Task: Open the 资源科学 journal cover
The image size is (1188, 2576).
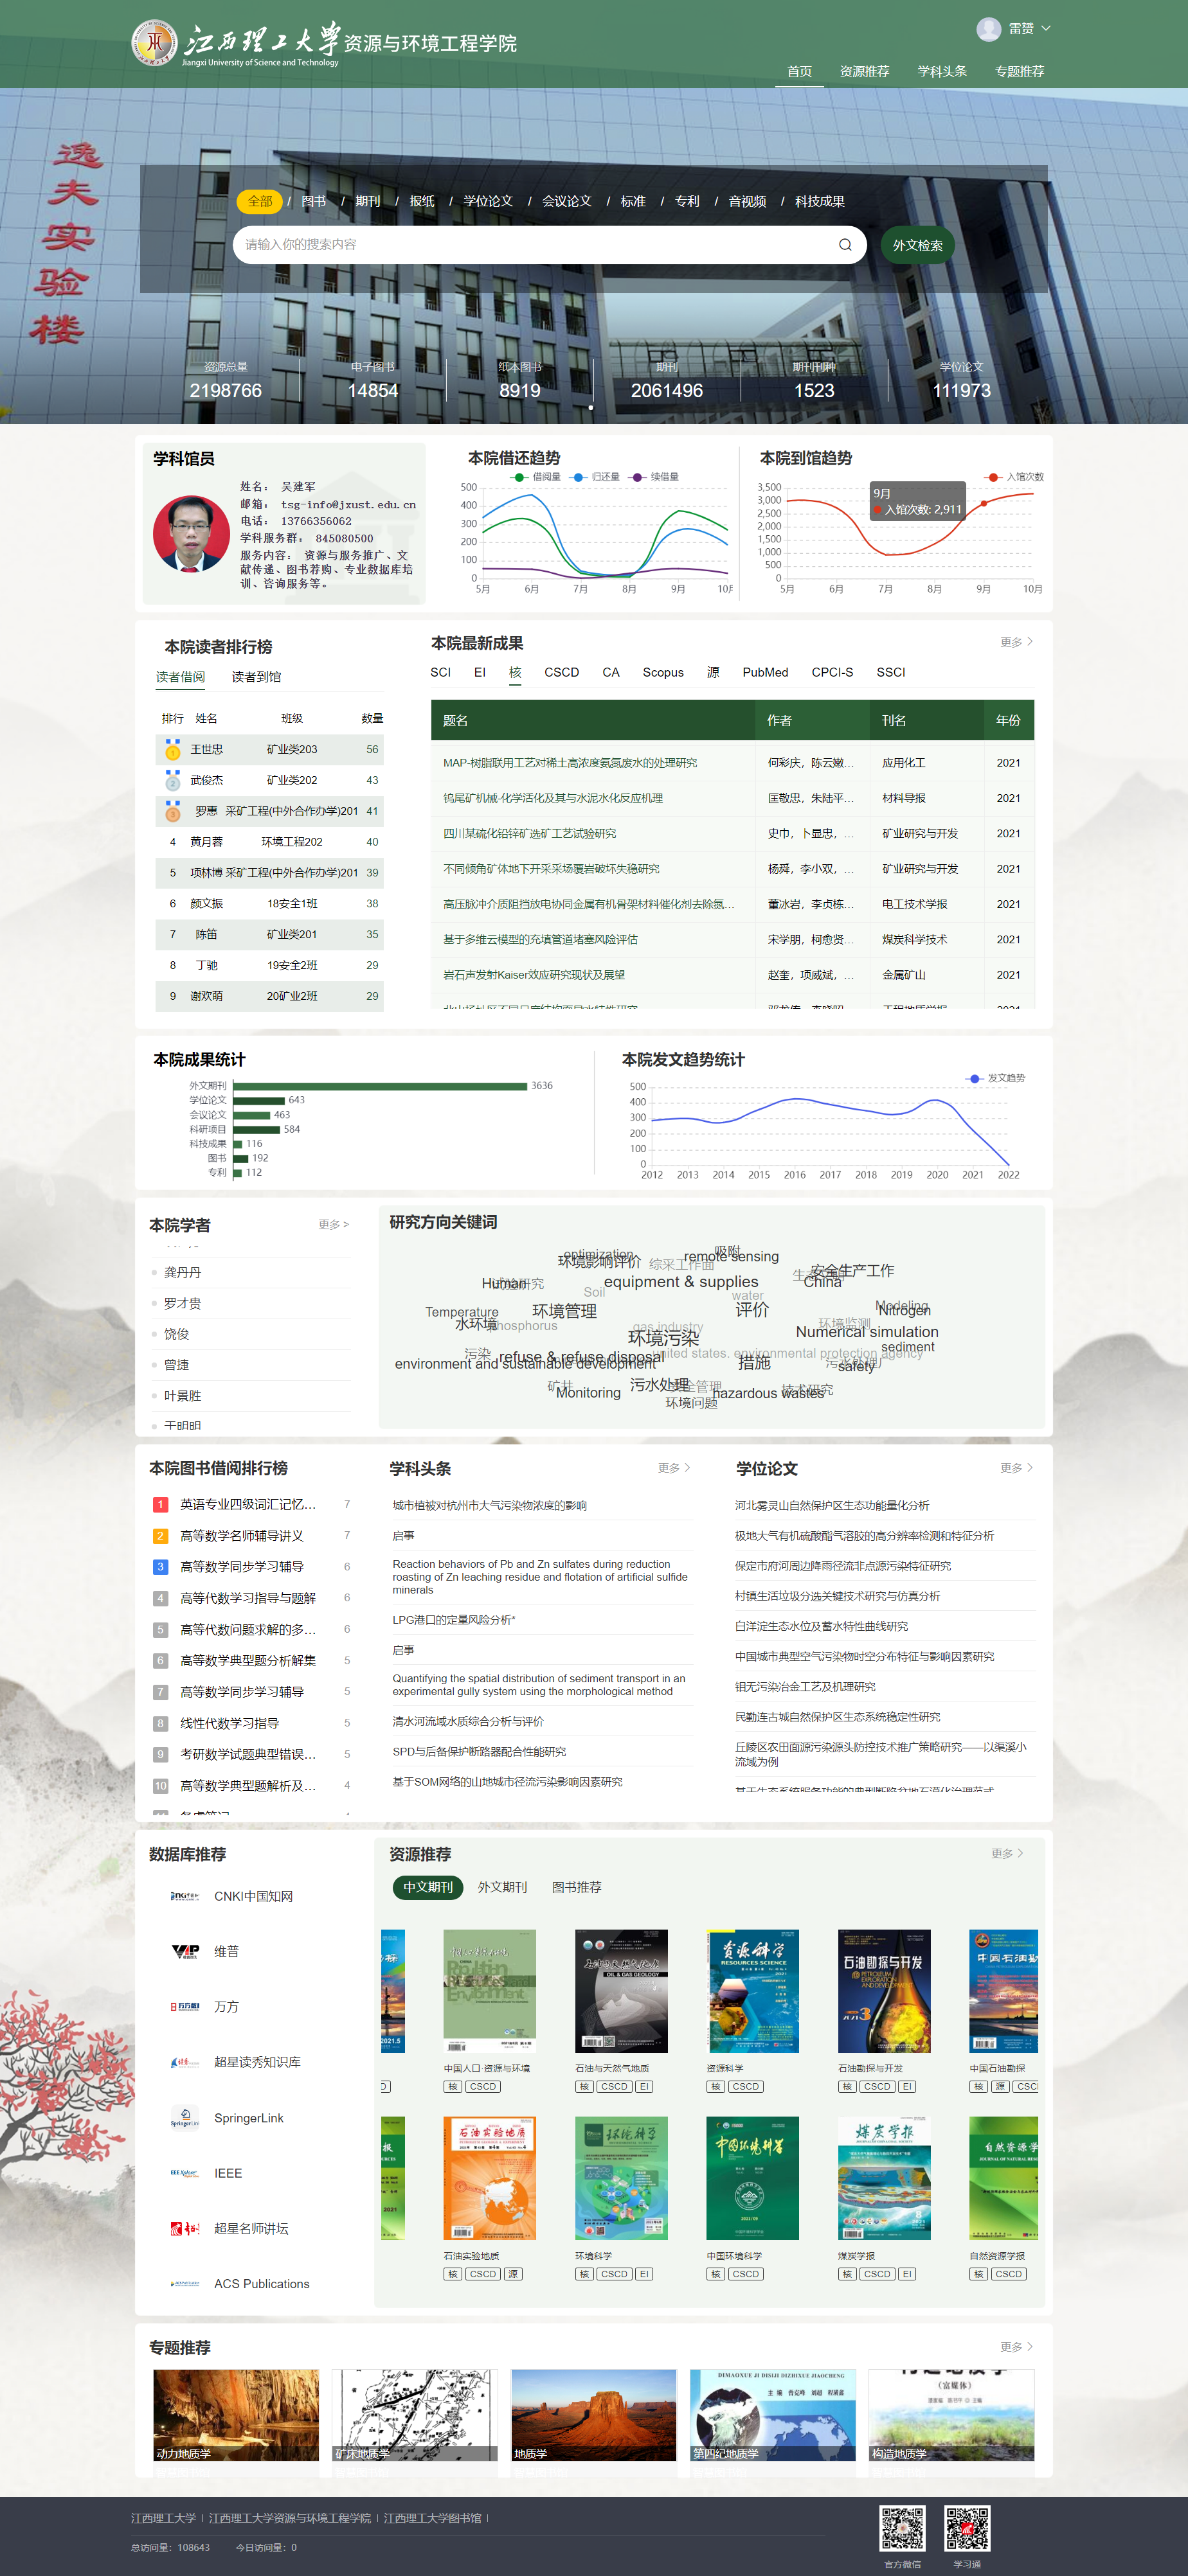Action: pos(753,1991)
